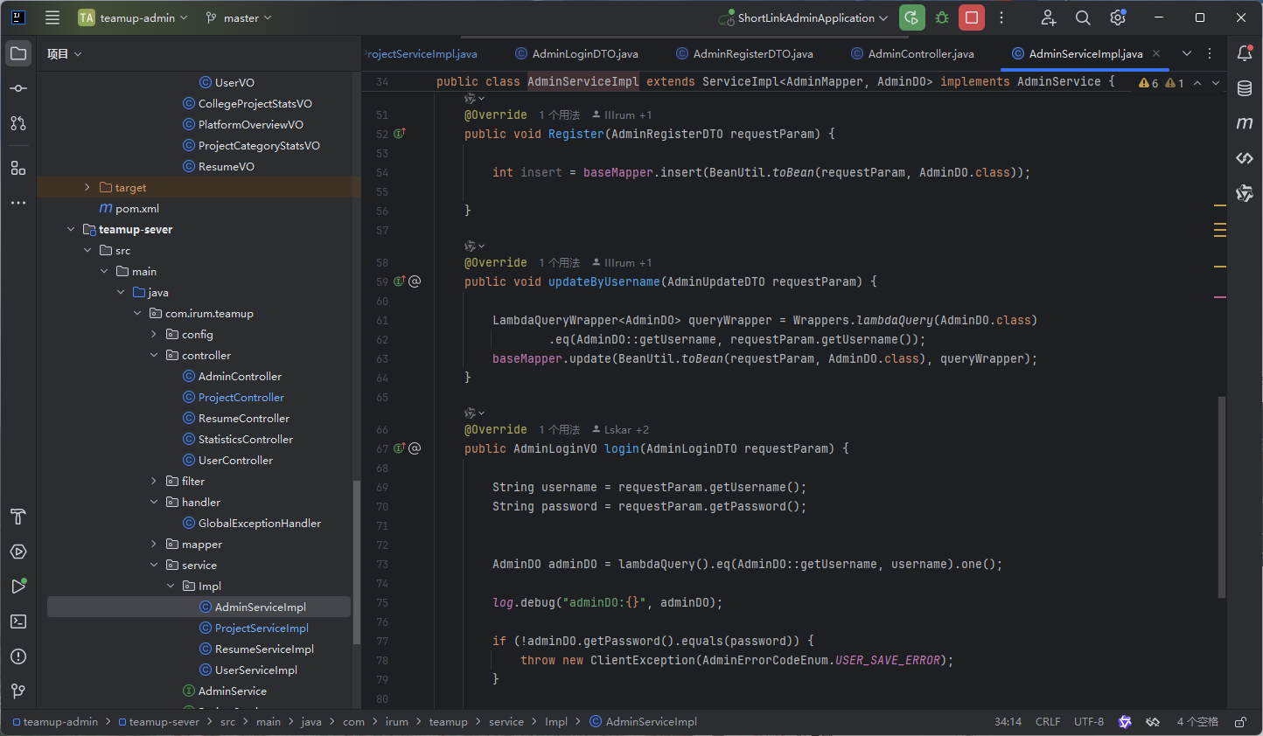Open the Git tool window
The image size is (1263, 736).
(x=18, y=691)
